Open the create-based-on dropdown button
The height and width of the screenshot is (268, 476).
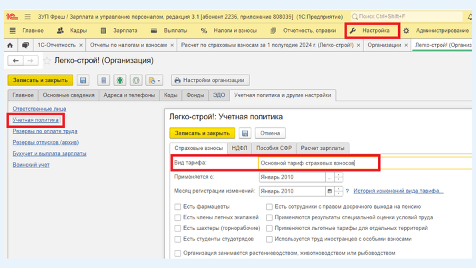click(x=154, y=81)
